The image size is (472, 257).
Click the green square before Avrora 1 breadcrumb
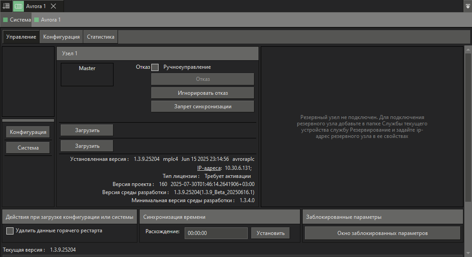(x=37, y=20)
